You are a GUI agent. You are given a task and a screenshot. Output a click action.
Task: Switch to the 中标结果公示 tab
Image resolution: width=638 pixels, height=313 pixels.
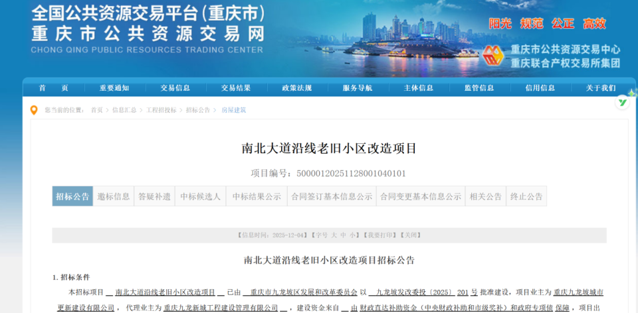click(x=257, y=196)
